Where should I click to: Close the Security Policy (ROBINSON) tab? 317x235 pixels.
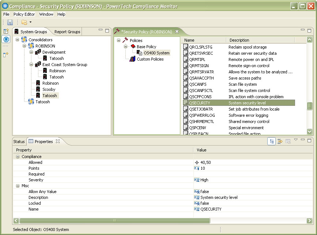(177, 31)
